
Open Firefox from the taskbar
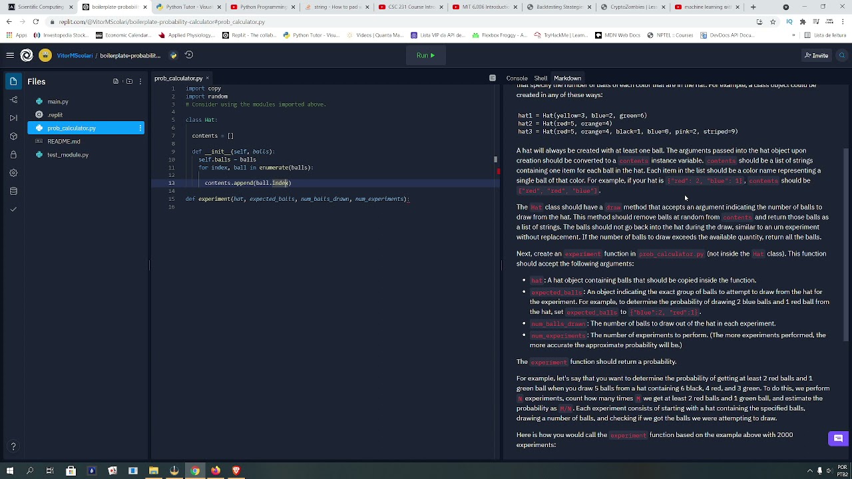tap(216, 471)
